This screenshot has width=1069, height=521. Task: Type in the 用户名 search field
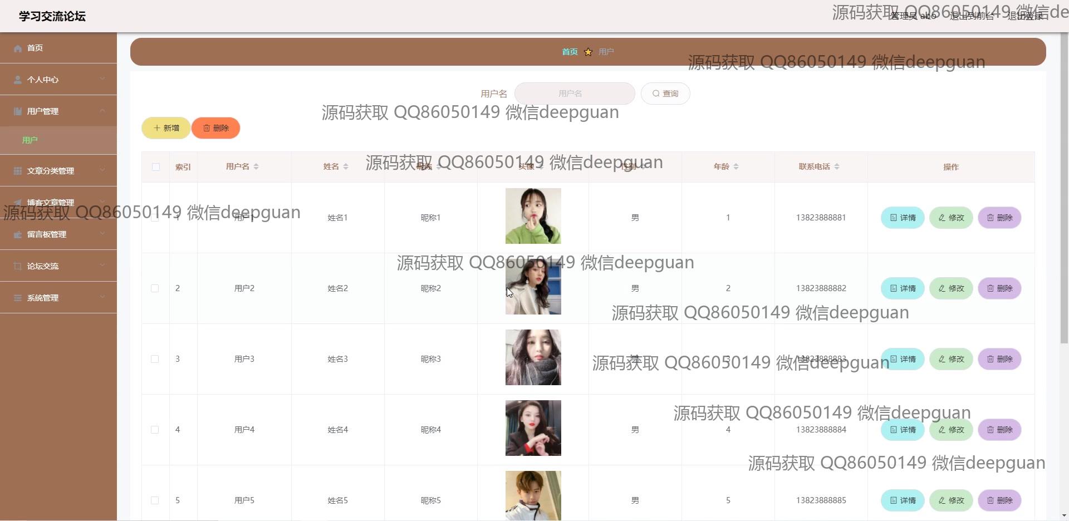click(x=574, y=94)
